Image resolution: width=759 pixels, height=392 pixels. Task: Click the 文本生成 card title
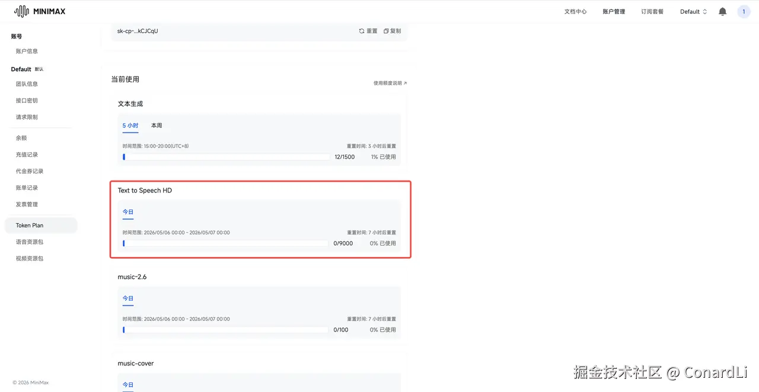tap(130, 104)
